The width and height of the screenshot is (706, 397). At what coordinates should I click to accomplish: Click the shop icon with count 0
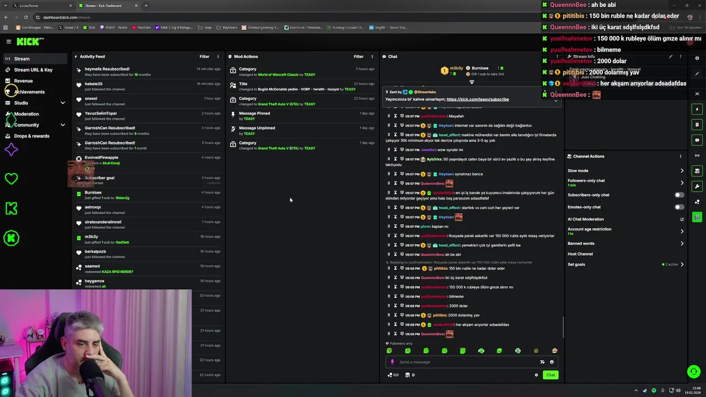(x=409, y=375)
